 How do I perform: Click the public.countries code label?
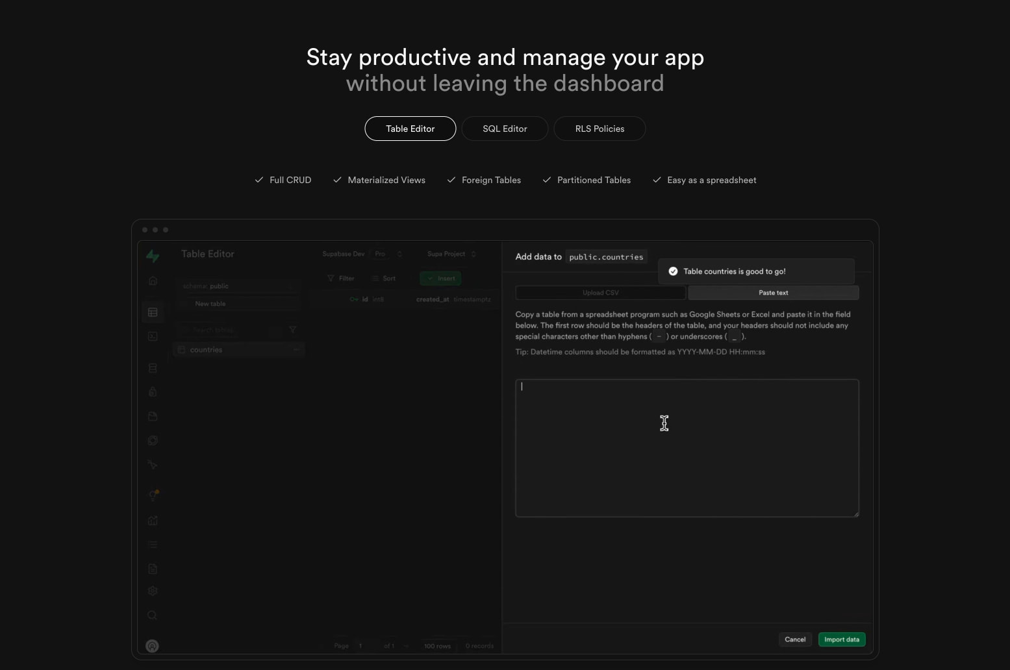[x=606, y=257]
